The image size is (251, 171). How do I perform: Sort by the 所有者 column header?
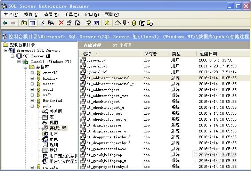pyautogui.click(x=155, y=54)
